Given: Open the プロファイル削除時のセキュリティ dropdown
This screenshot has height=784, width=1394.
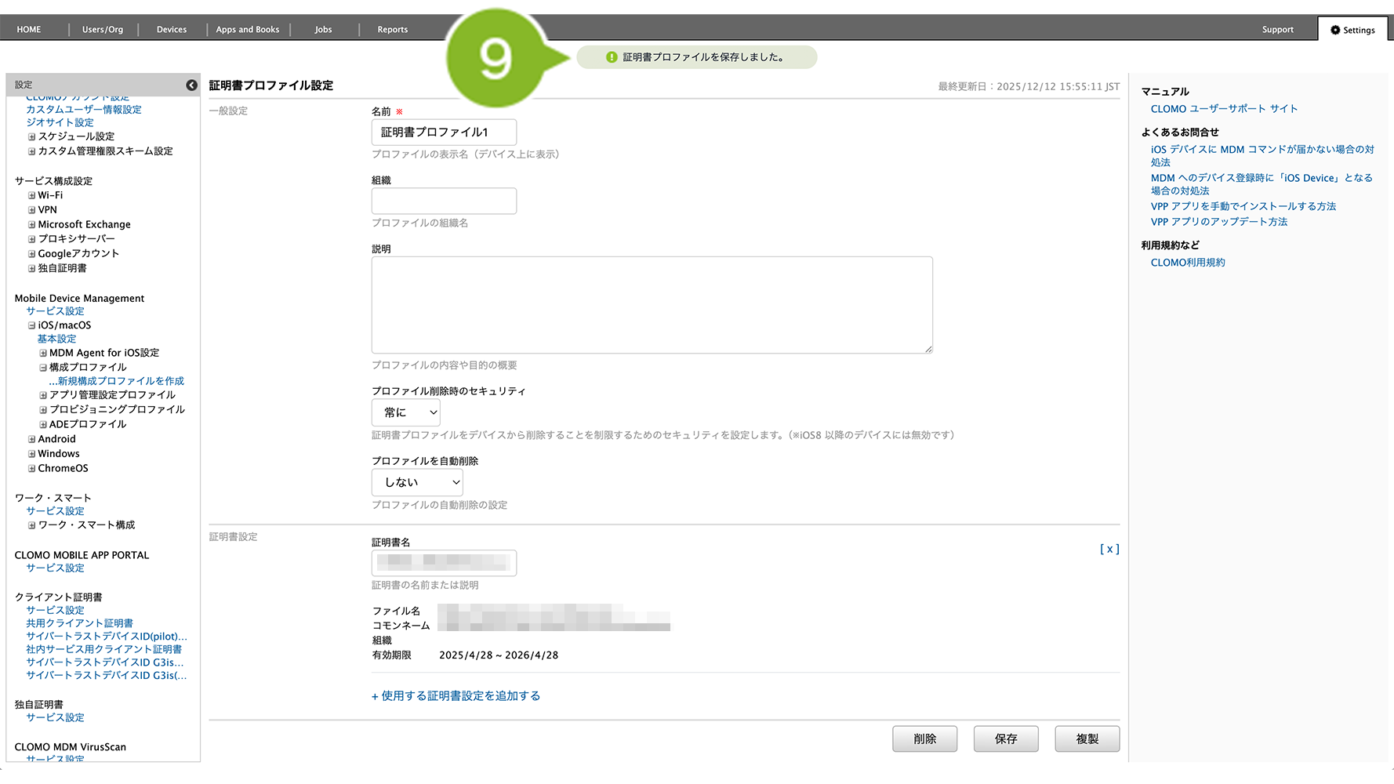Looking at the screenshot, I should 405,412.
